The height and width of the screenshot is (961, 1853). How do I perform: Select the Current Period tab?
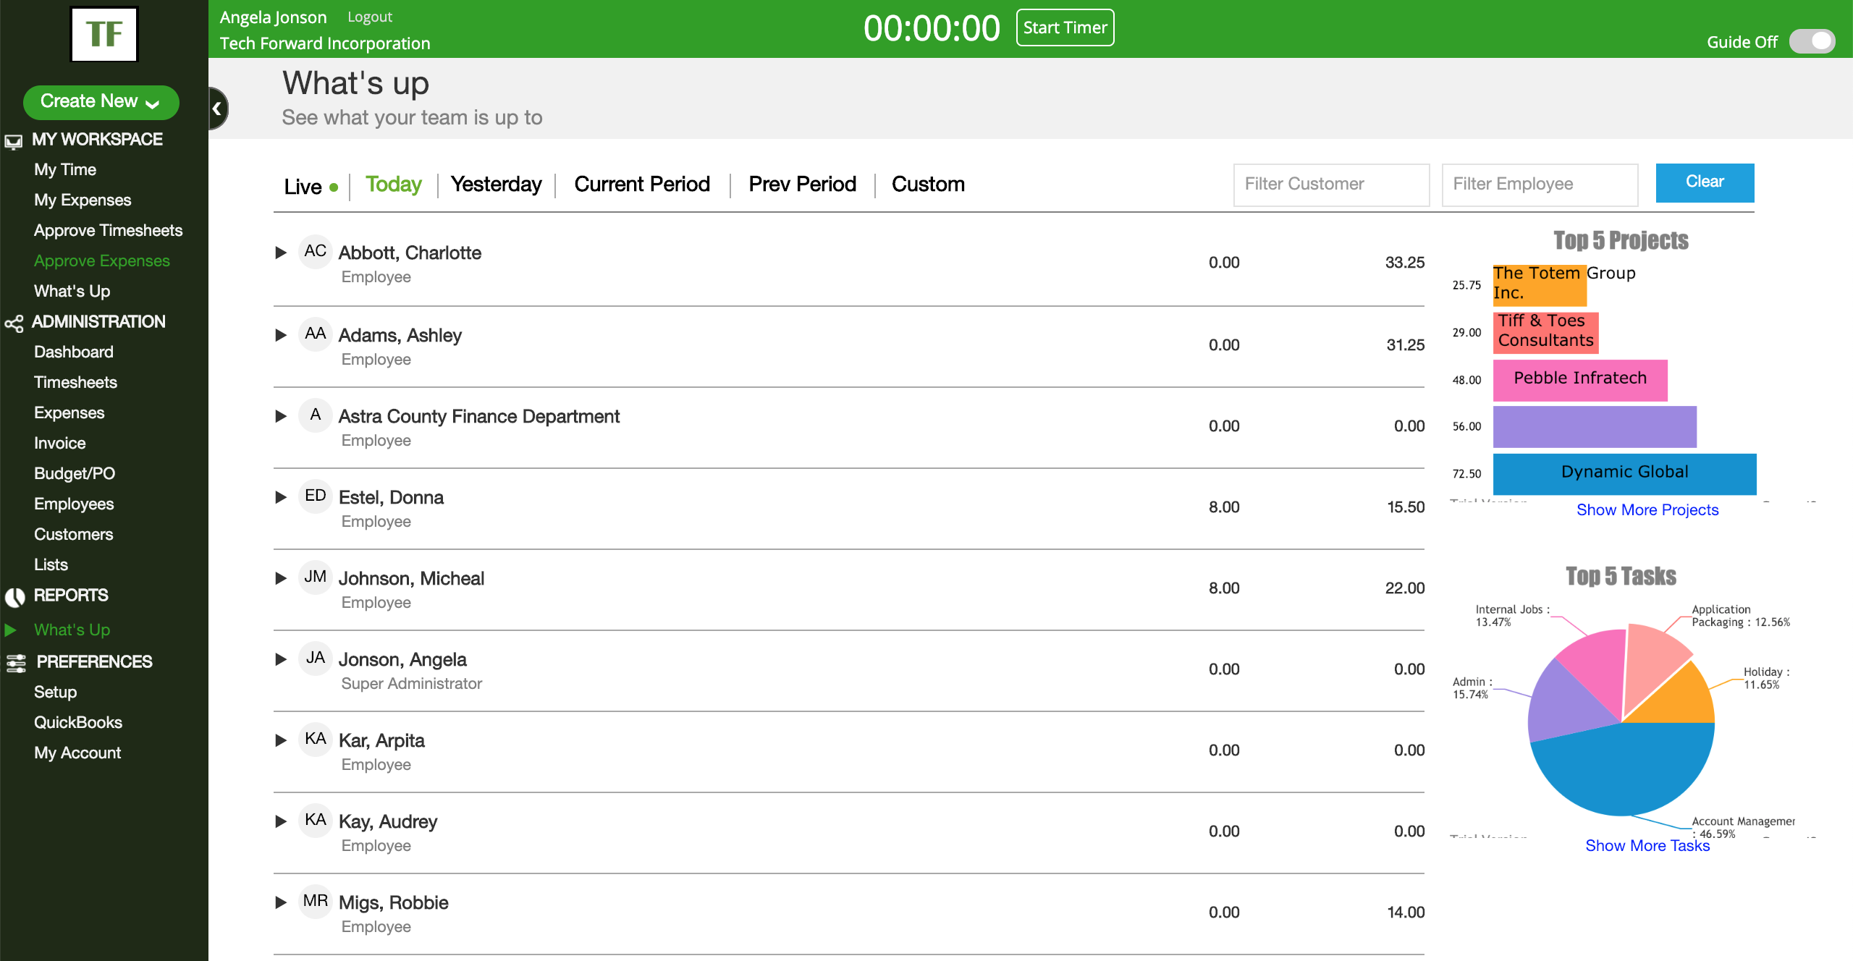coord(642,182)
